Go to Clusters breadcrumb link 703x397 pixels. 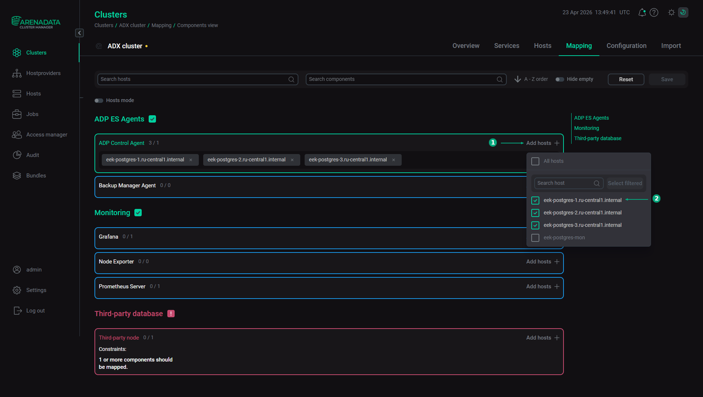point(104,25)
